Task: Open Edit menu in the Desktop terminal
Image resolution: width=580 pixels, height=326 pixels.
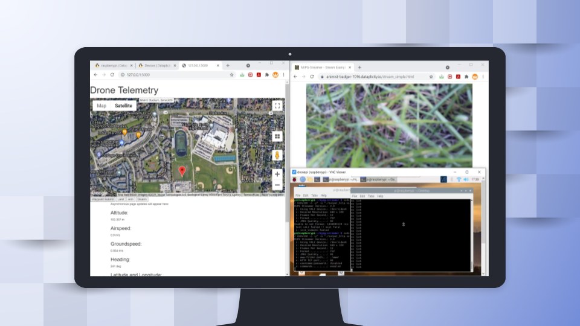Action: pyautogui.click(x=362, y=196)
